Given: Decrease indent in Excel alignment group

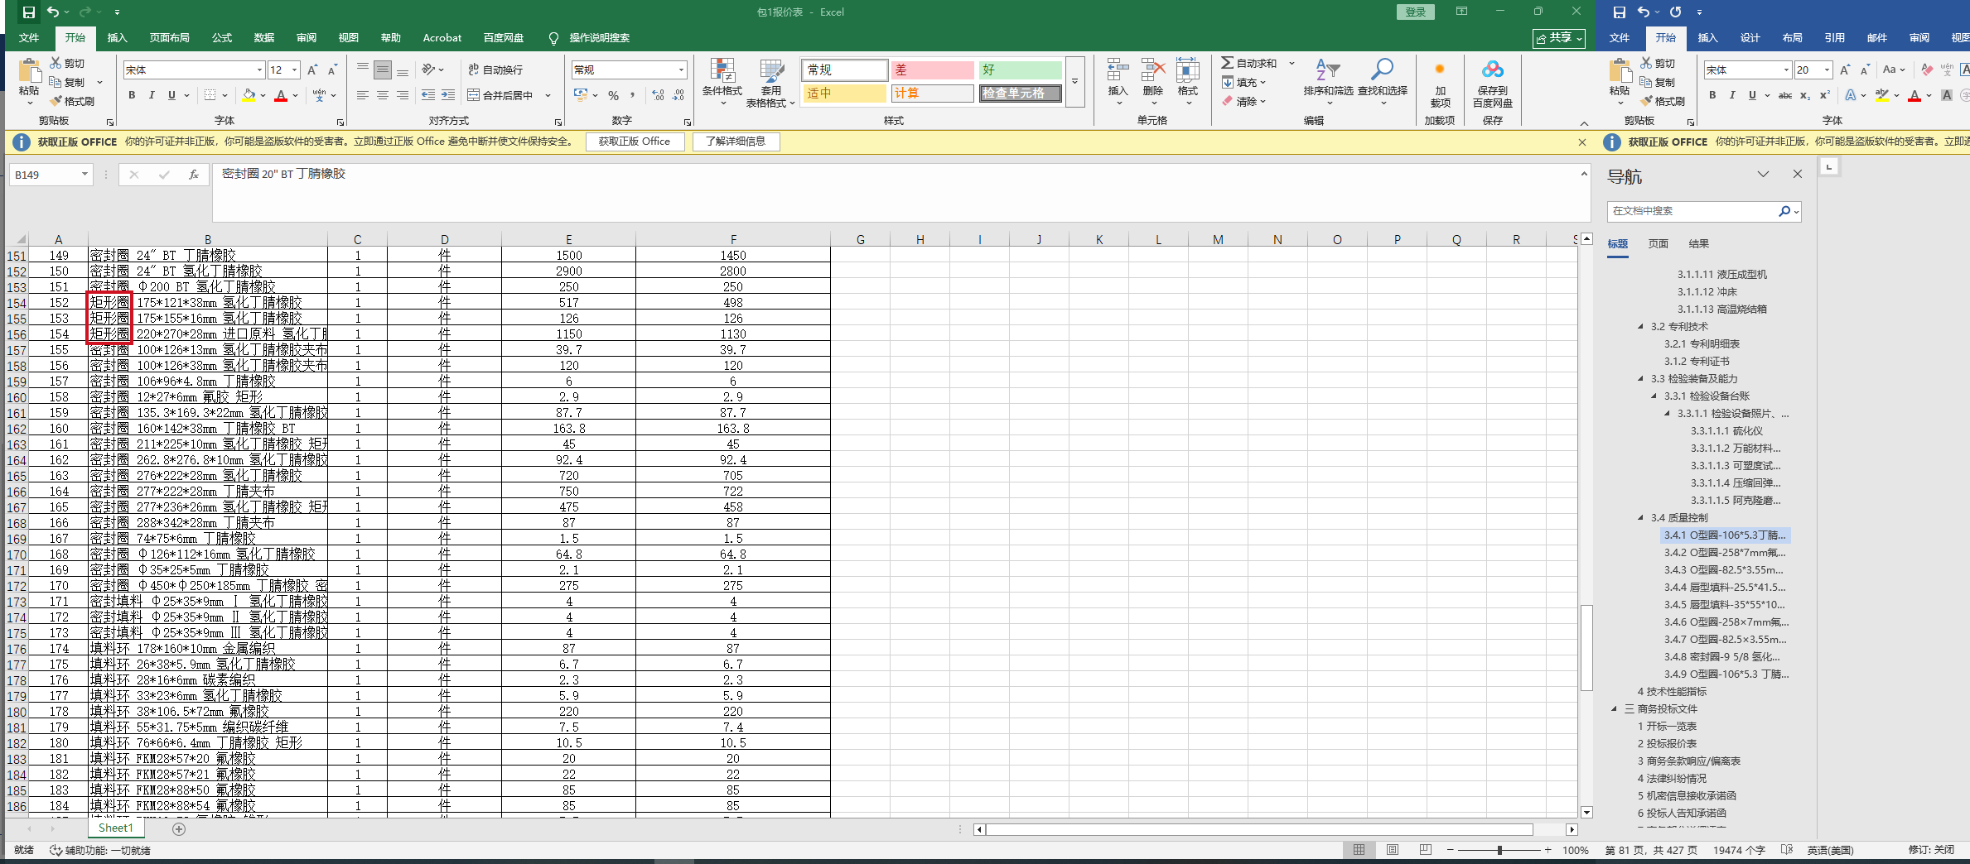Looking at the screenshot, I should (x=428, y=95).
